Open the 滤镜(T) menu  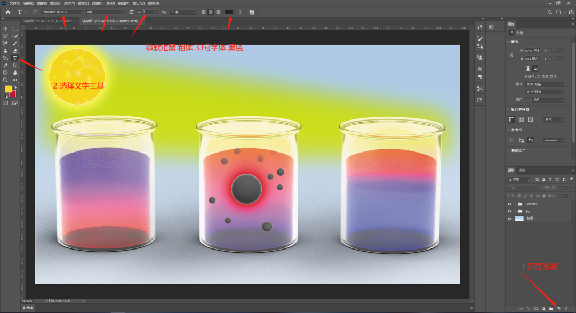point(98,3)
